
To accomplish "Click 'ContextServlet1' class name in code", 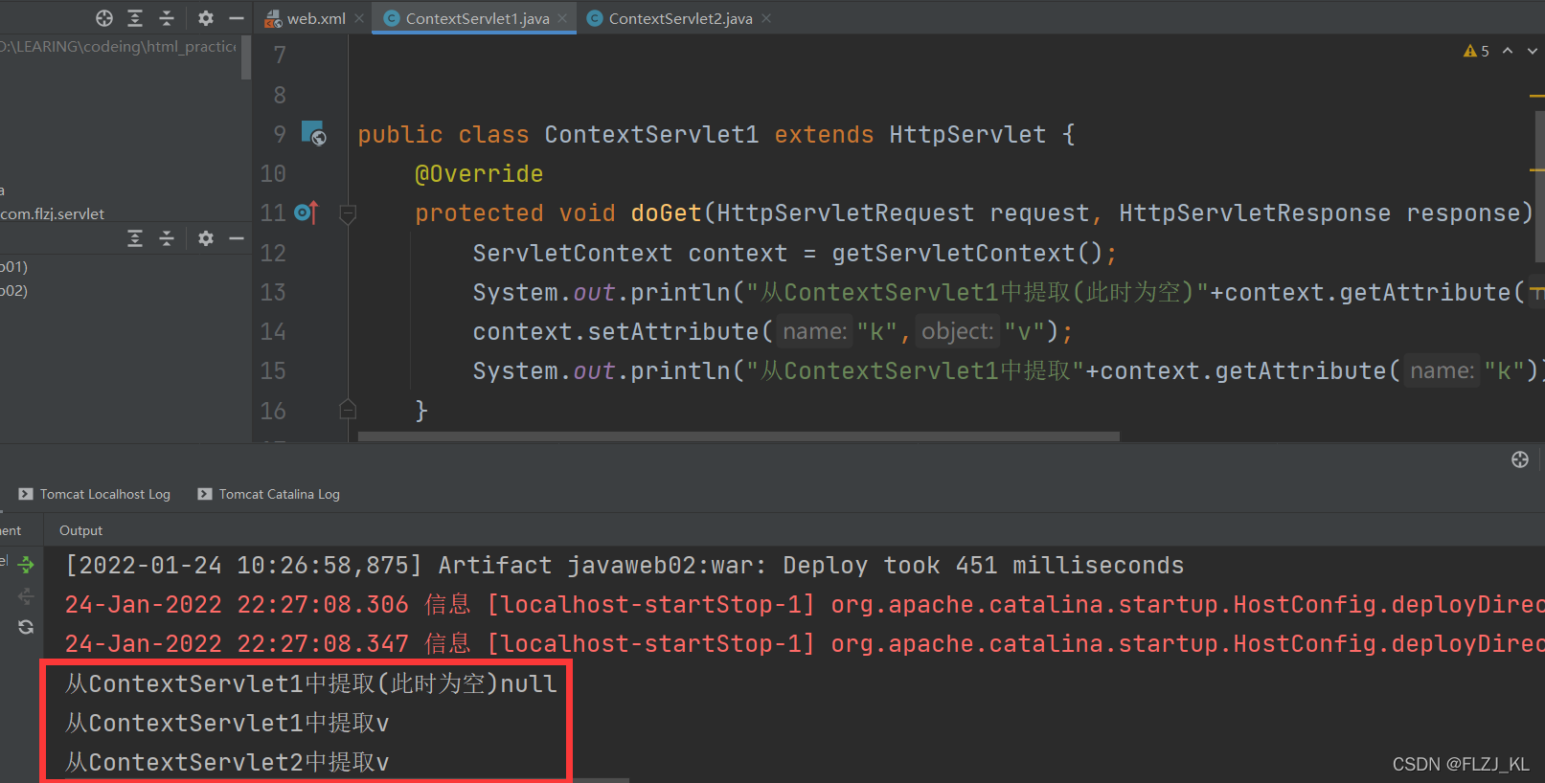I will [x=651, y=134].
